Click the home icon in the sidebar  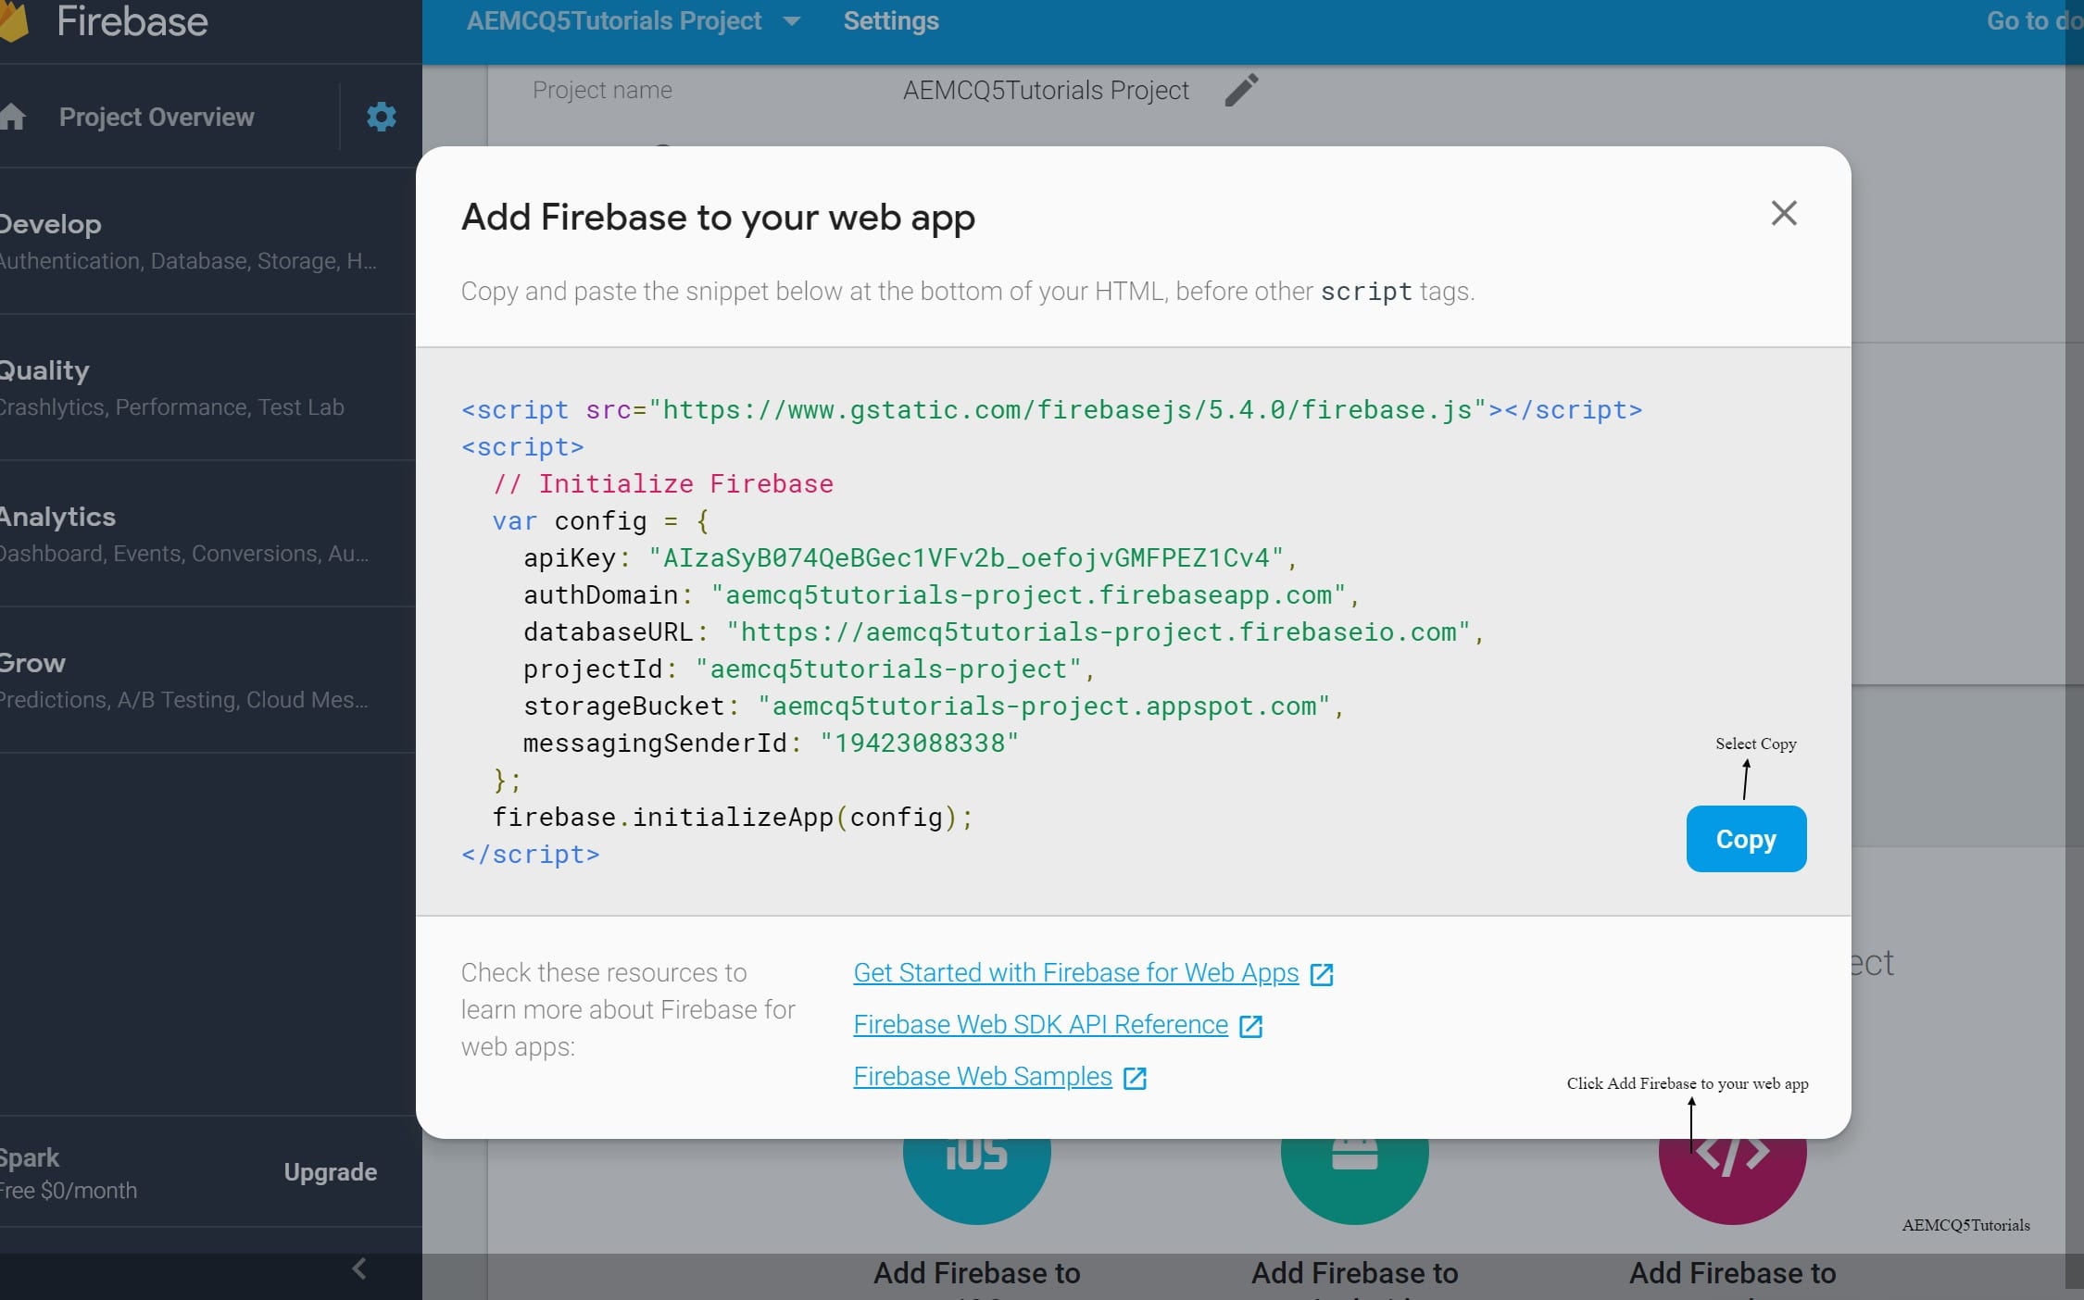(x=13, y=117)
